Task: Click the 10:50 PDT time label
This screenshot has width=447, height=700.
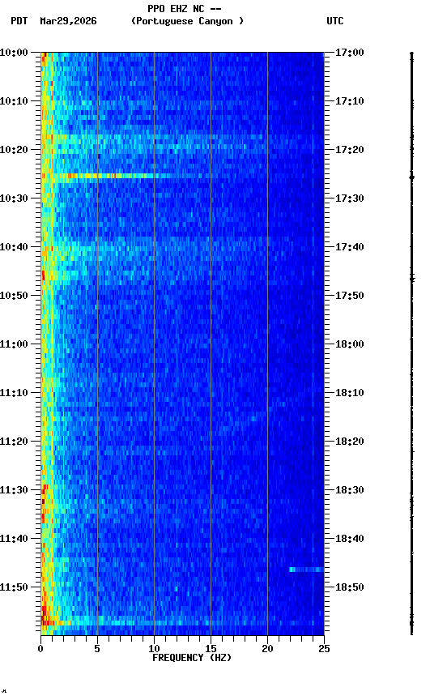Action: [x=14, y=296]
